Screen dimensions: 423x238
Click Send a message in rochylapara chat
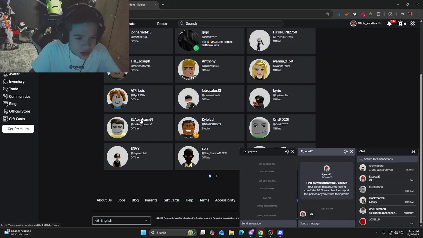pyautogui.click(x=268, y=224)
